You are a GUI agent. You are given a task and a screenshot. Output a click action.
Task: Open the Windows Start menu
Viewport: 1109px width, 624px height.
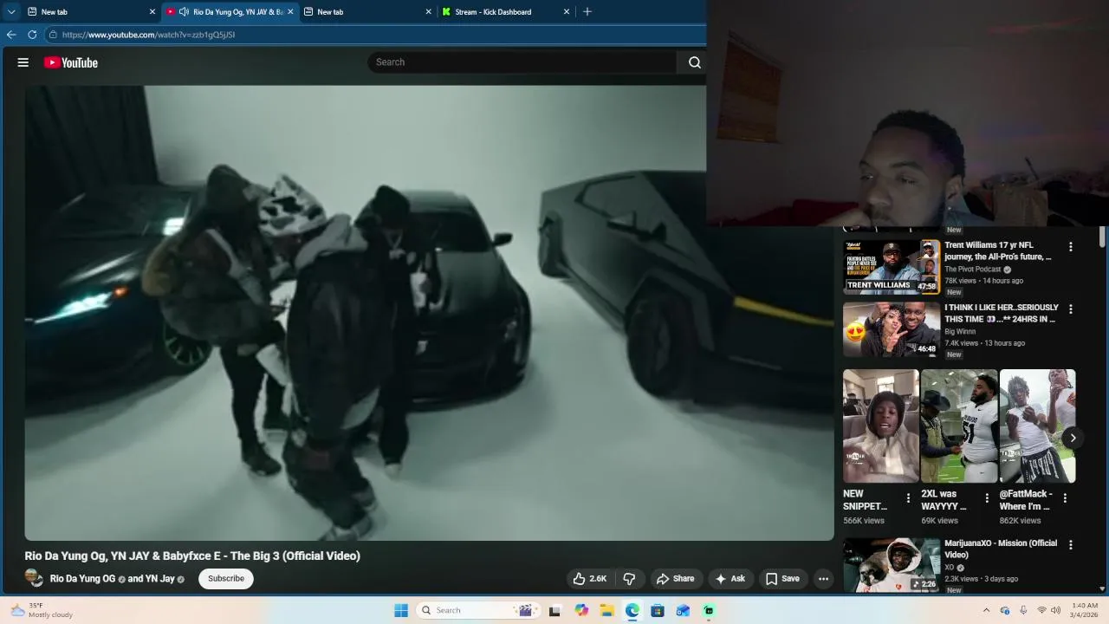(x=401, y=610)
